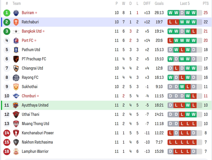Viewport: 212px width, 160px height.
Task: Sort by the DIFF column header
Action: pos(147,4)
